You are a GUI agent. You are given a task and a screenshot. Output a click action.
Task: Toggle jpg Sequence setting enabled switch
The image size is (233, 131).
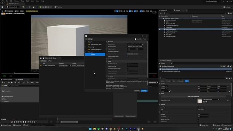[89, 44]
